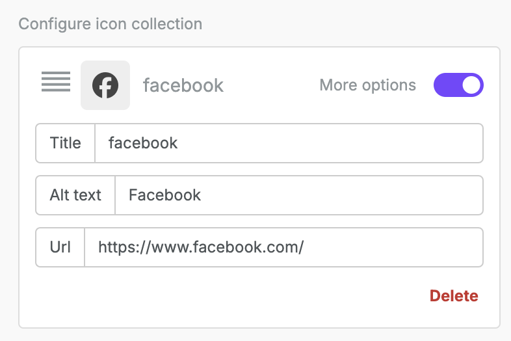Focus the Url input field
The image size is (511, 341).
(283, 247)
